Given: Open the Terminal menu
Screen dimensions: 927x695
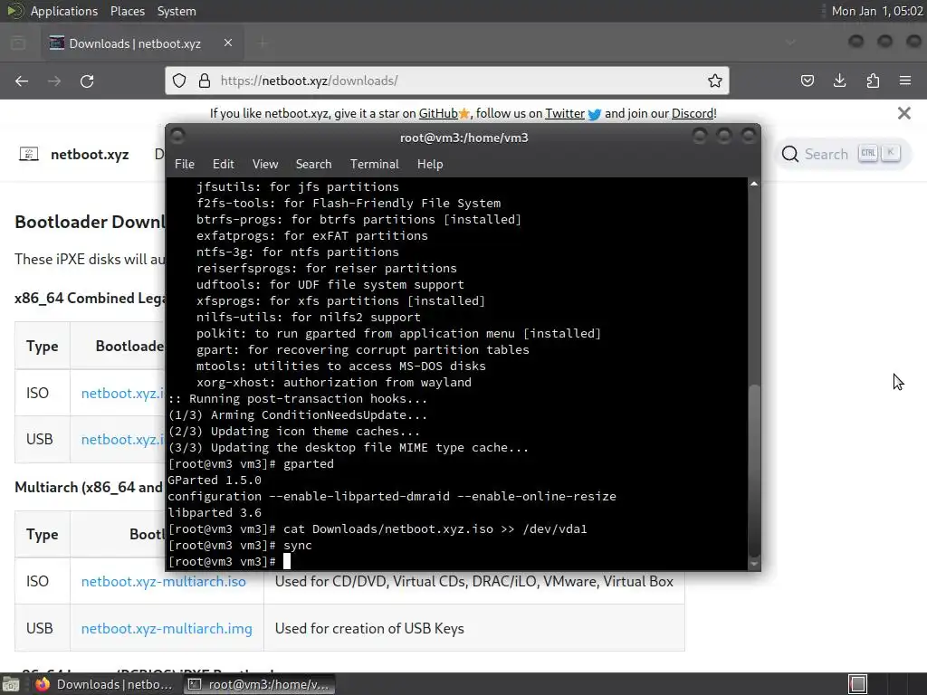Looking at the screenshot, I should click(374, 165).
